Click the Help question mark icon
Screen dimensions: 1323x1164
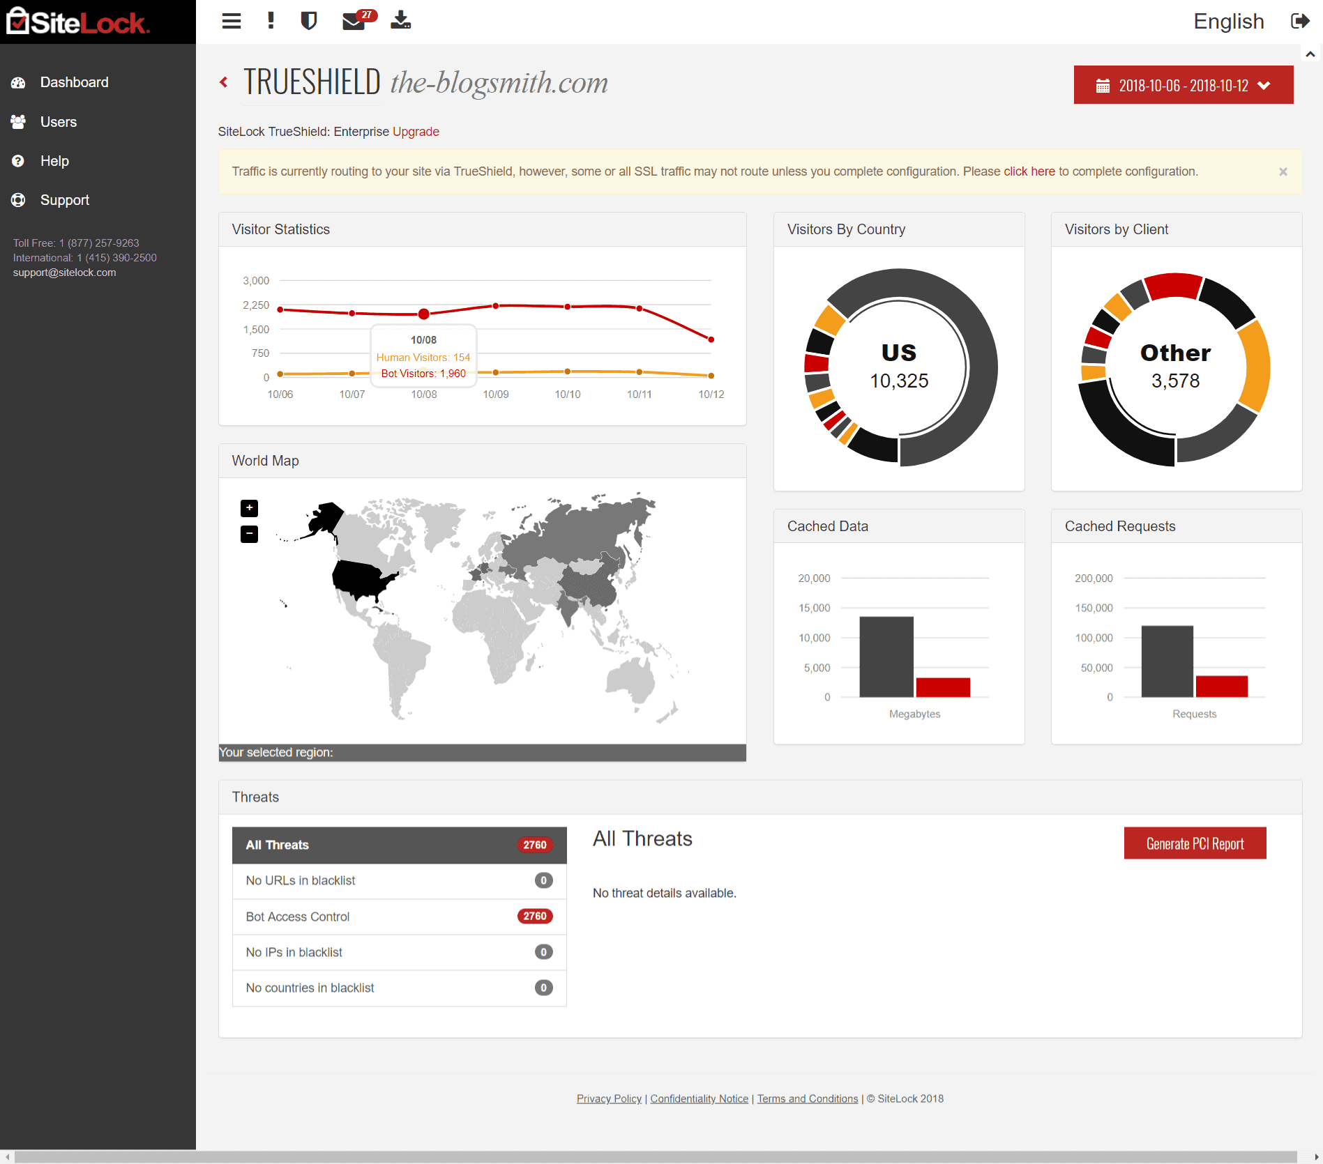18,161
